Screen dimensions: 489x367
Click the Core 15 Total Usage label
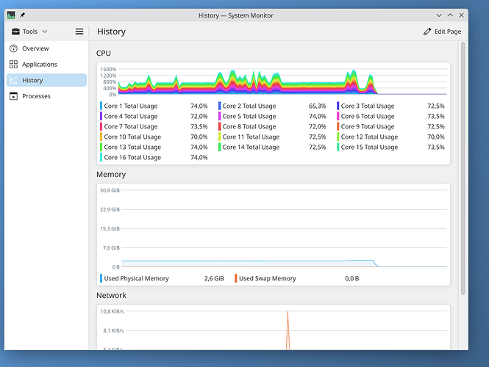[369, 147]
